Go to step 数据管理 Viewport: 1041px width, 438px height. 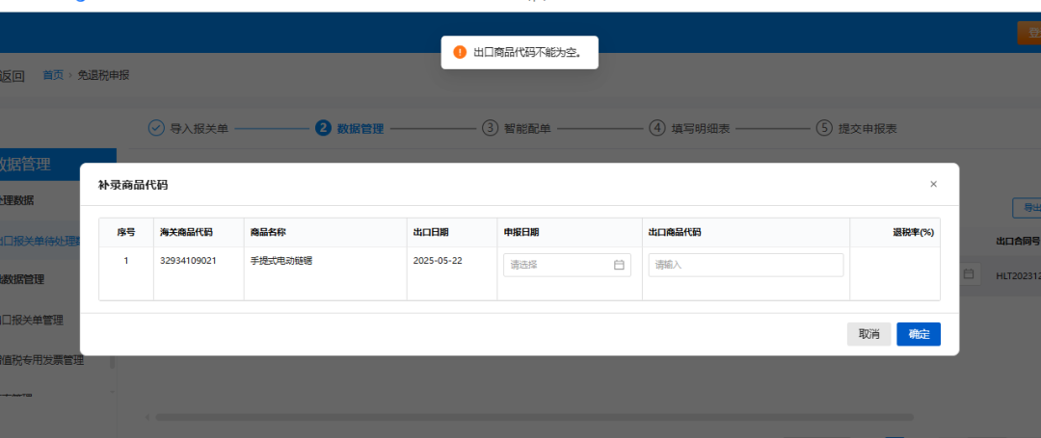[x=349, y=128]
